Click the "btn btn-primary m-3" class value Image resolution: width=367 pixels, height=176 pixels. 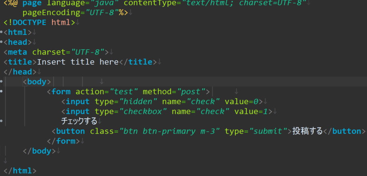tap(169, 131)
